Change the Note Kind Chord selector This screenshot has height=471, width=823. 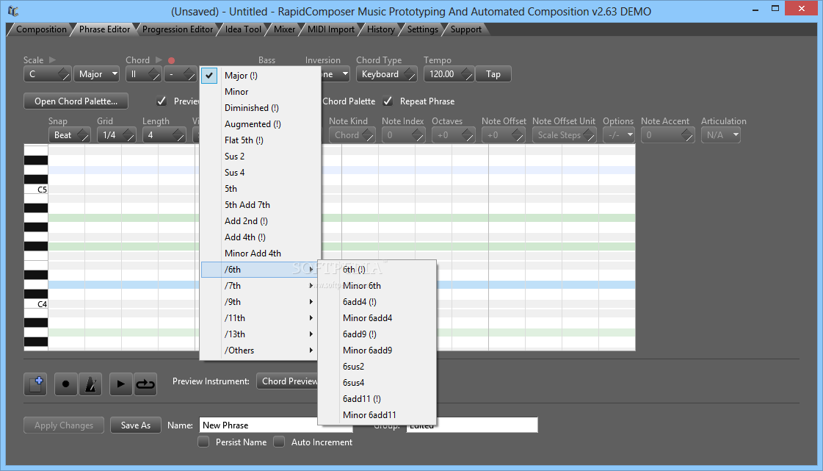(x=352, y=135)
